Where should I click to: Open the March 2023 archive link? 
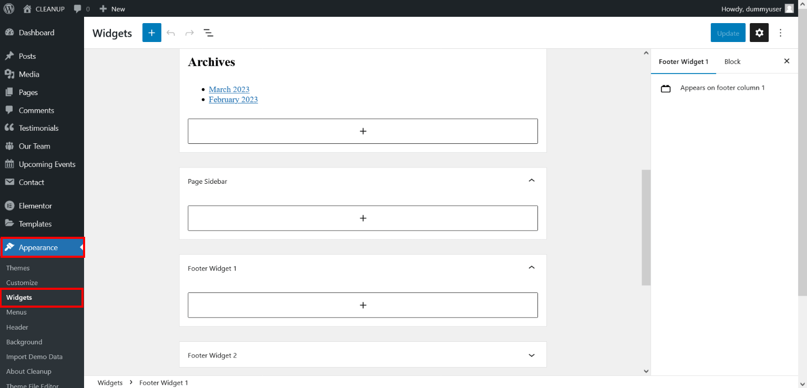(x=229, y=89)
